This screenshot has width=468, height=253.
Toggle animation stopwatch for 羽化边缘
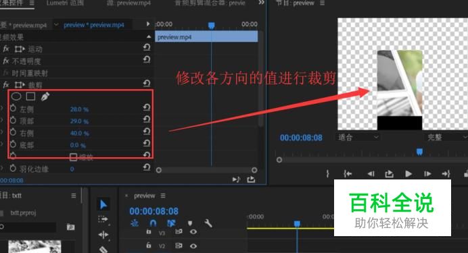(13, 168)
